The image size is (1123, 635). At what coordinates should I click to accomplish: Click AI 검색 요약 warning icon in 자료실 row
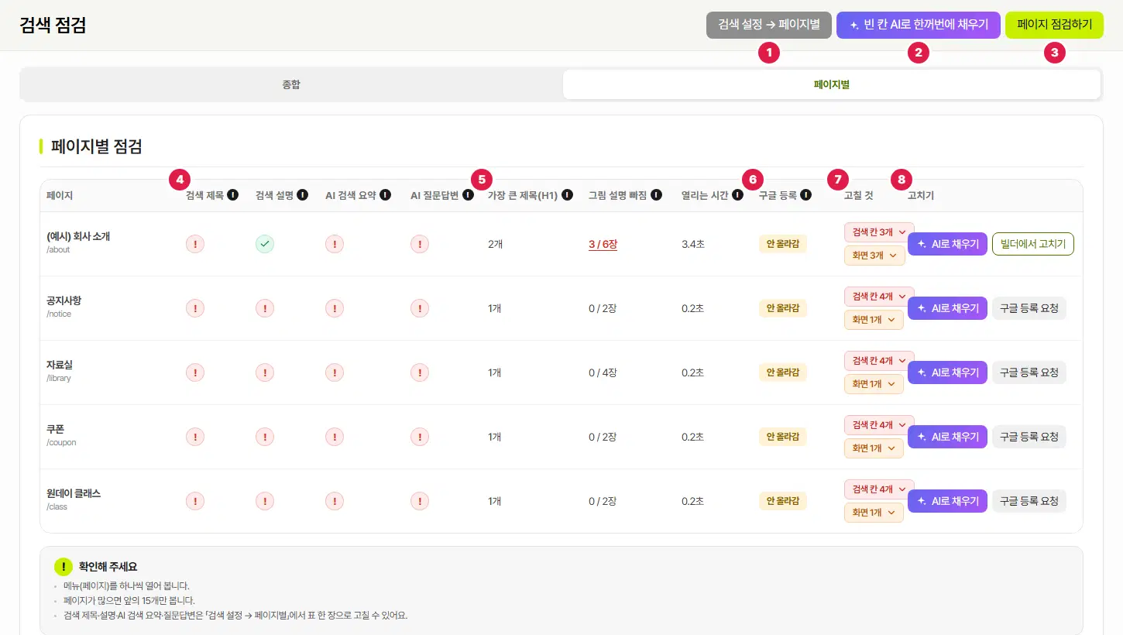tap(335, 372)
